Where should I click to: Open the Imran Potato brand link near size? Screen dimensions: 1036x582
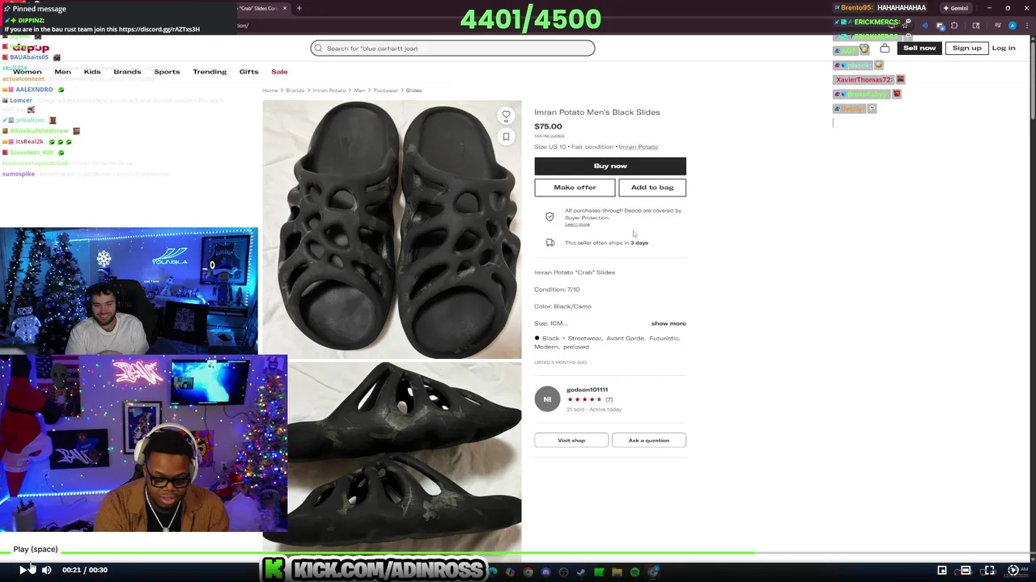click(x=639, y=147)
